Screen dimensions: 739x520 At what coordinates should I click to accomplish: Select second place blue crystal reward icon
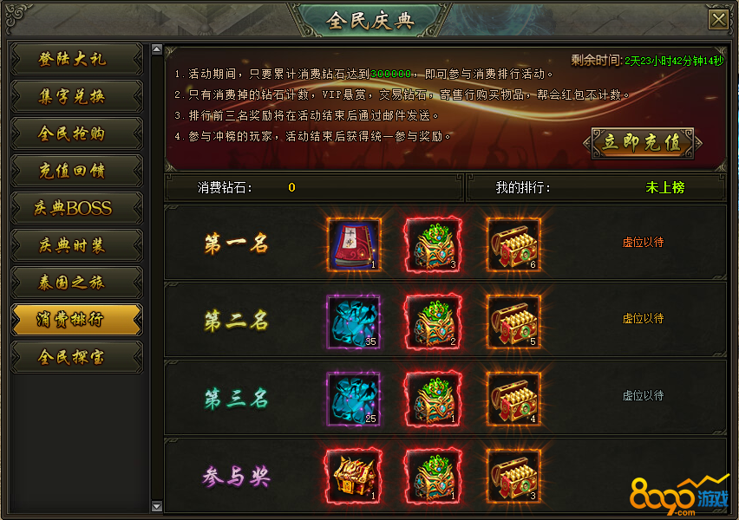point(354,322)
